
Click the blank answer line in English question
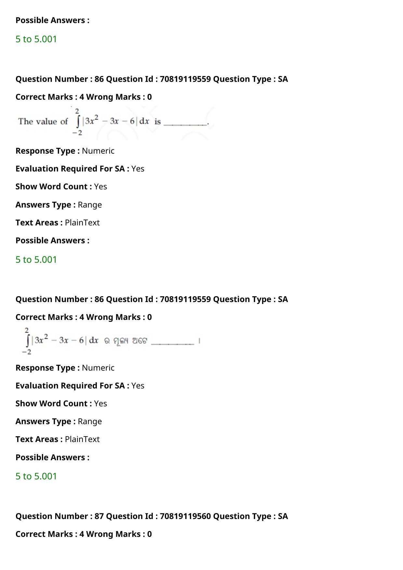click(x=185, y=124)
